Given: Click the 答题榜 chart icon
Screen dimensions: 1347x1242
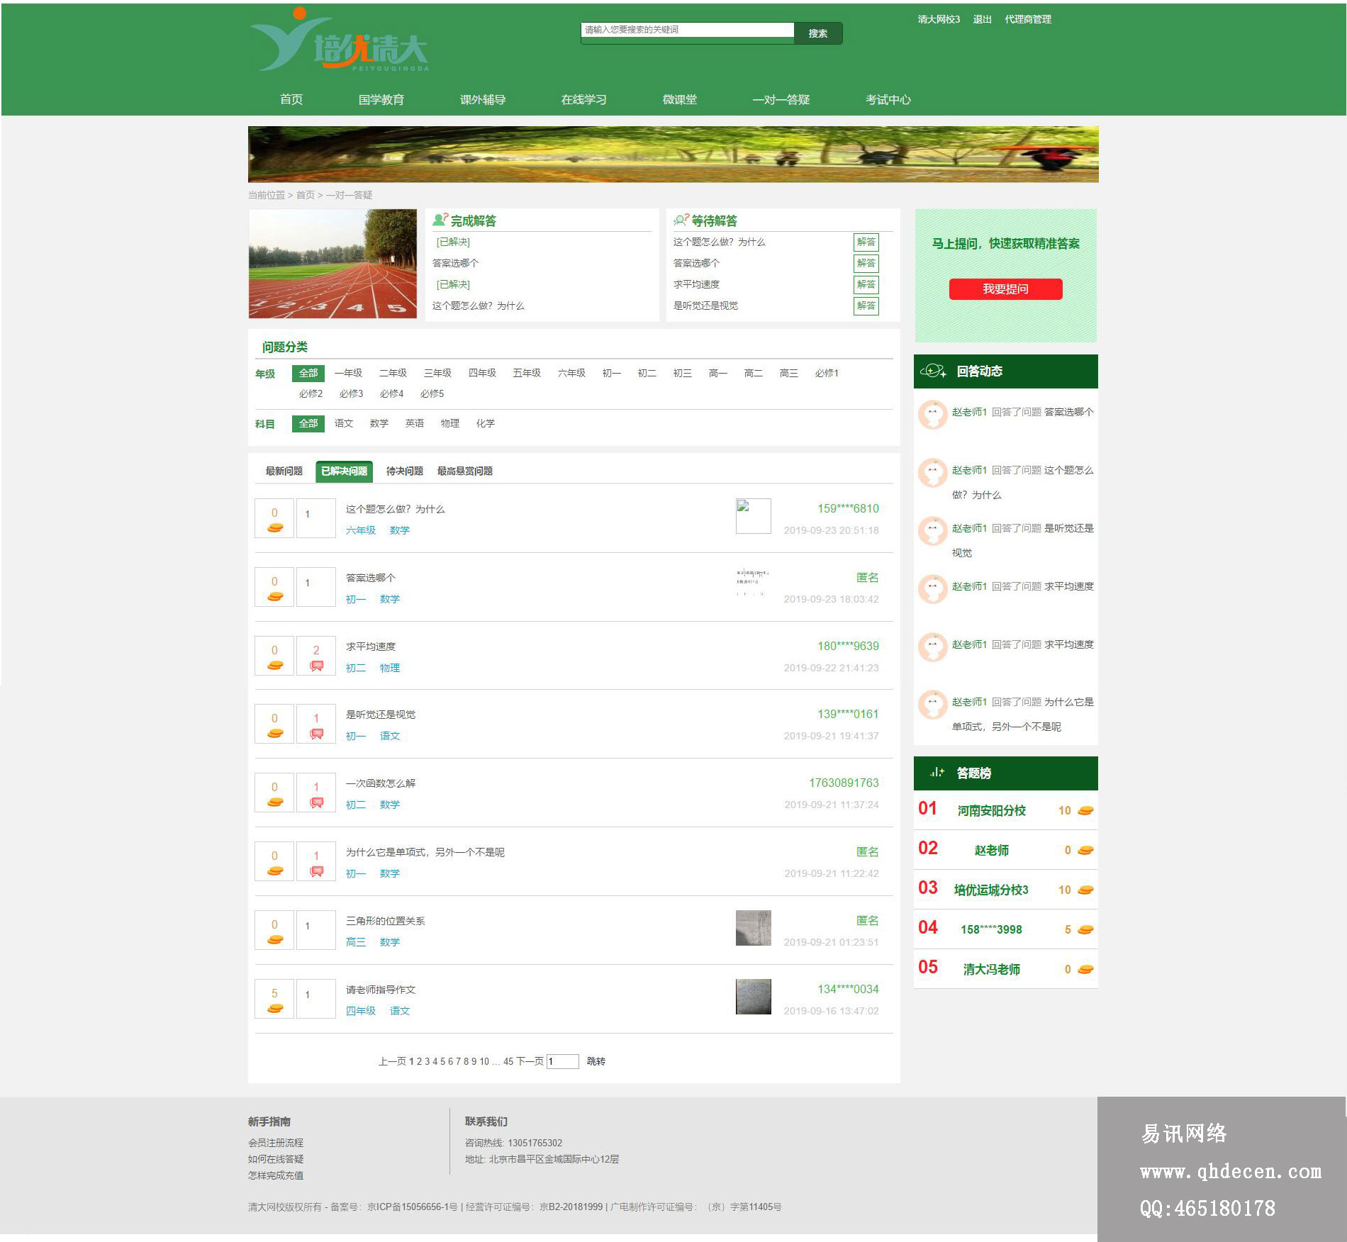Looking at the screenshot, I should coord(937,773).
